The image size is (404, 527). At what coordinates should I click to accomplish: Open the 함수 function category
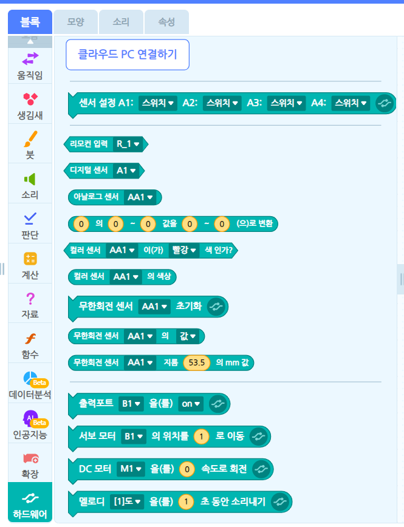click(x=30, y=345)
